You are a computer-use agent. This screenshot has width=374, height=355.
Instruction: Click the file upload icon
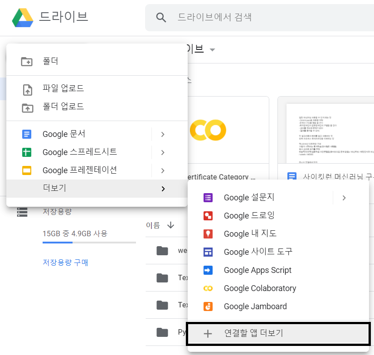tap(28, 90)
